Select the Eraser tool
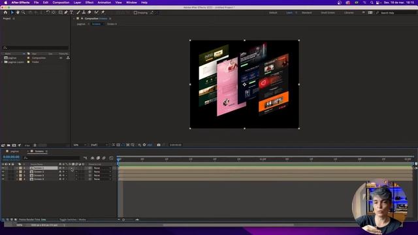The width and height of the screenshot is (418, 235). tap(89, 12)
